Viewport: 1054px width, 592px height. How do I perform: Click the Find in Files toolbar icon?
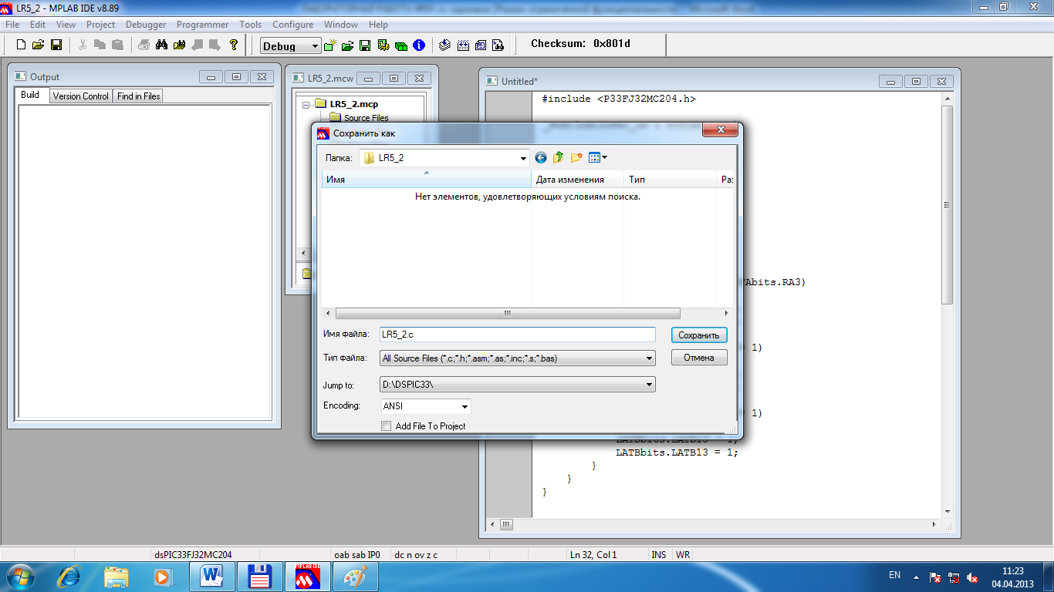click(x=179, y=45)
